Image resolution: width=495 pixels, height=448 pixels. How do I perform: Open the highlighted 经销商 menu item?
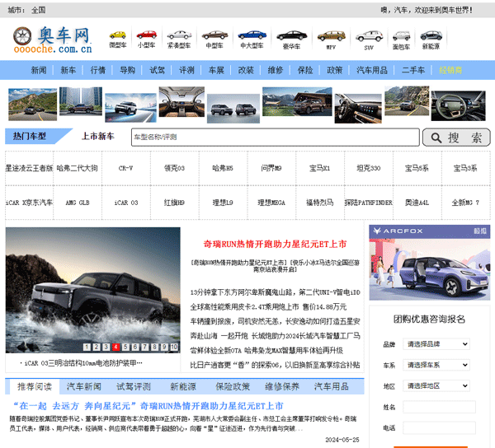[x=450, y=70]
